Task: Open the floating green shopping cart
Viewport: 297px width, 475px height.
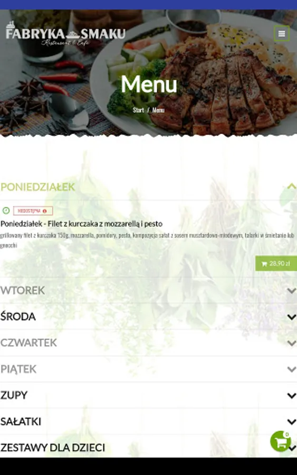Action: click(281, 441)
